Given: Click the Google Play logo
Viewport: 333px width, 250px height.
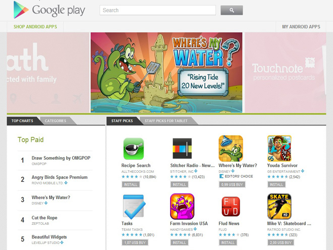Looking at the screenshot, I should point(49,10).
